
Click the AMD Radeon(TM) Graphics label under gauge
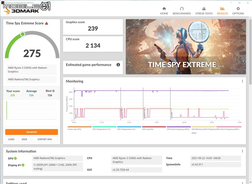pos(31,79)
